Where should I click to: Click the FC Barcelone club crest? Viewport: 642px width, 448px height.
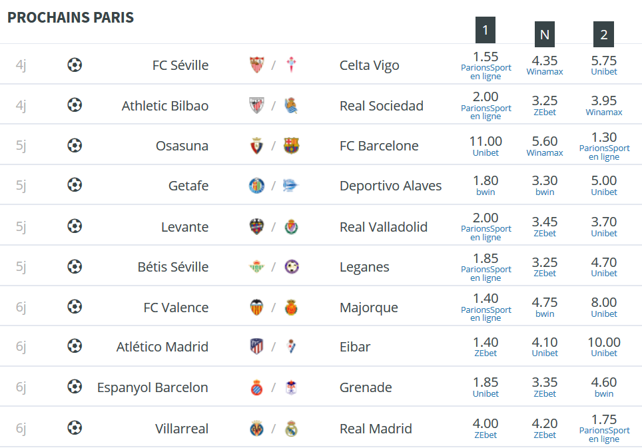pos(291,145)
